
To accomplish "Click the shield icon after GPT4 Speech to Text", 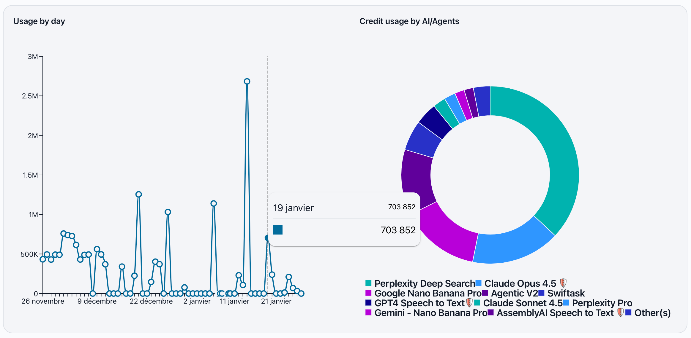I will pyautogui.click(x=469, y=303).
